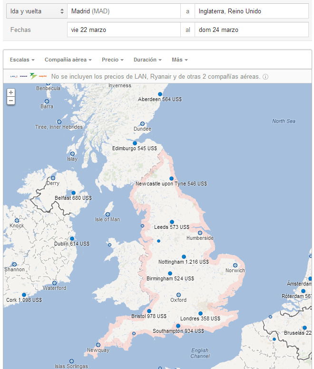This screenshot has height=369, width=314.
Task: Click the Oxford airport circle marker
Action: (178, 295)
